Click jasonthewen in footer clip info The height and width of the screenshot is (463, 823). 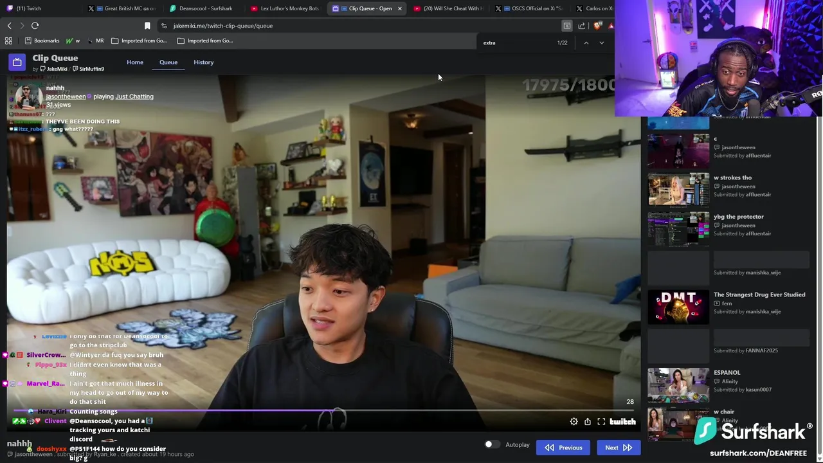33,454
